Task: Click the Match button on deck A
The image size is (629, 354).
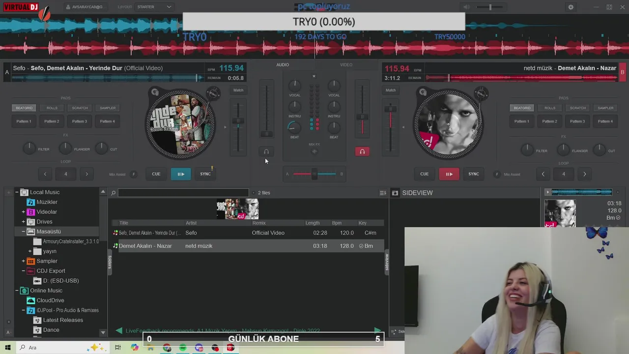Action: [238, 90]
